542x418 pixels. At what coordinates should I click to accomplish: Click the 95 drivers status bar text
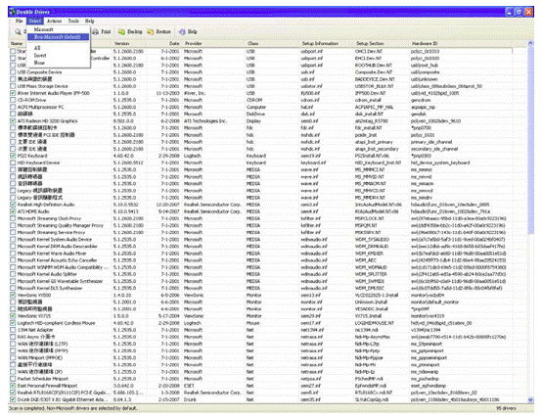coord(506,408)
